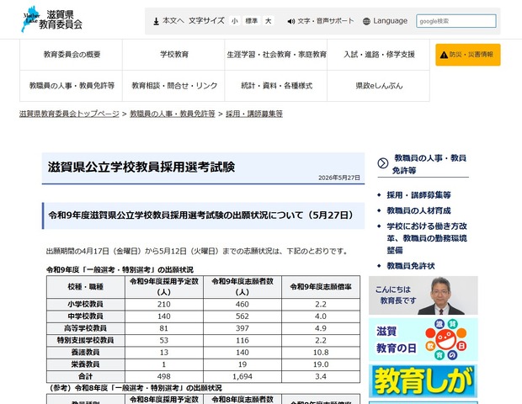522x404 pixels.
Task: Open sidebar link 教職員の人材育成
Action: [x=418, y=210]
